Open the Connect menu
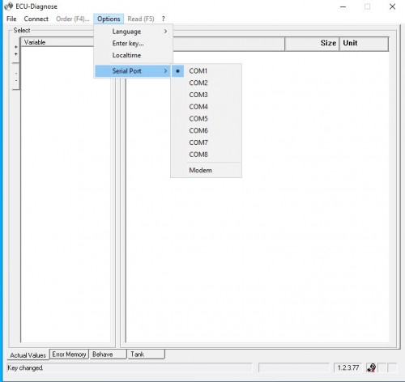The width and height of the screenshot is (405, 382). click(x=36, y=19)
